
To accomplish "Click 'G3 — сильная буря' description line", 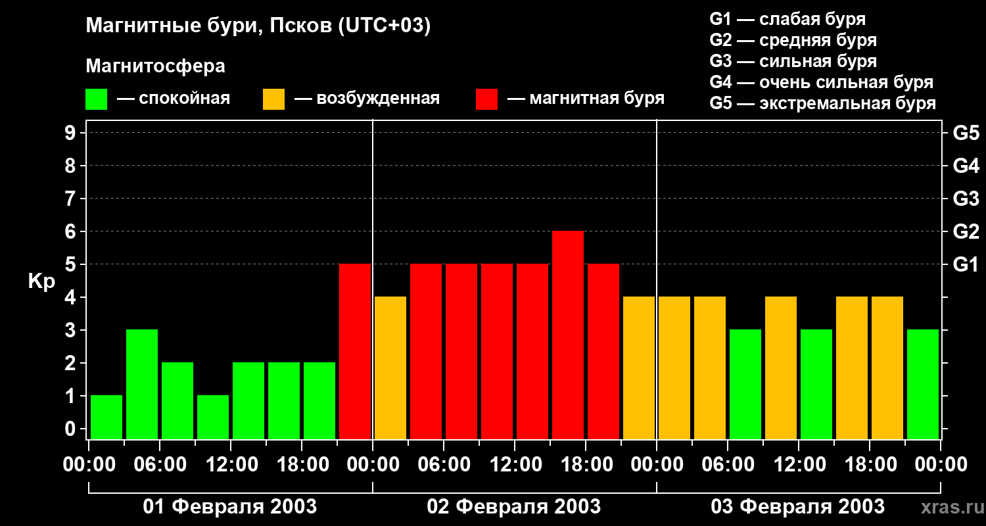I will [x=793, y=61].
